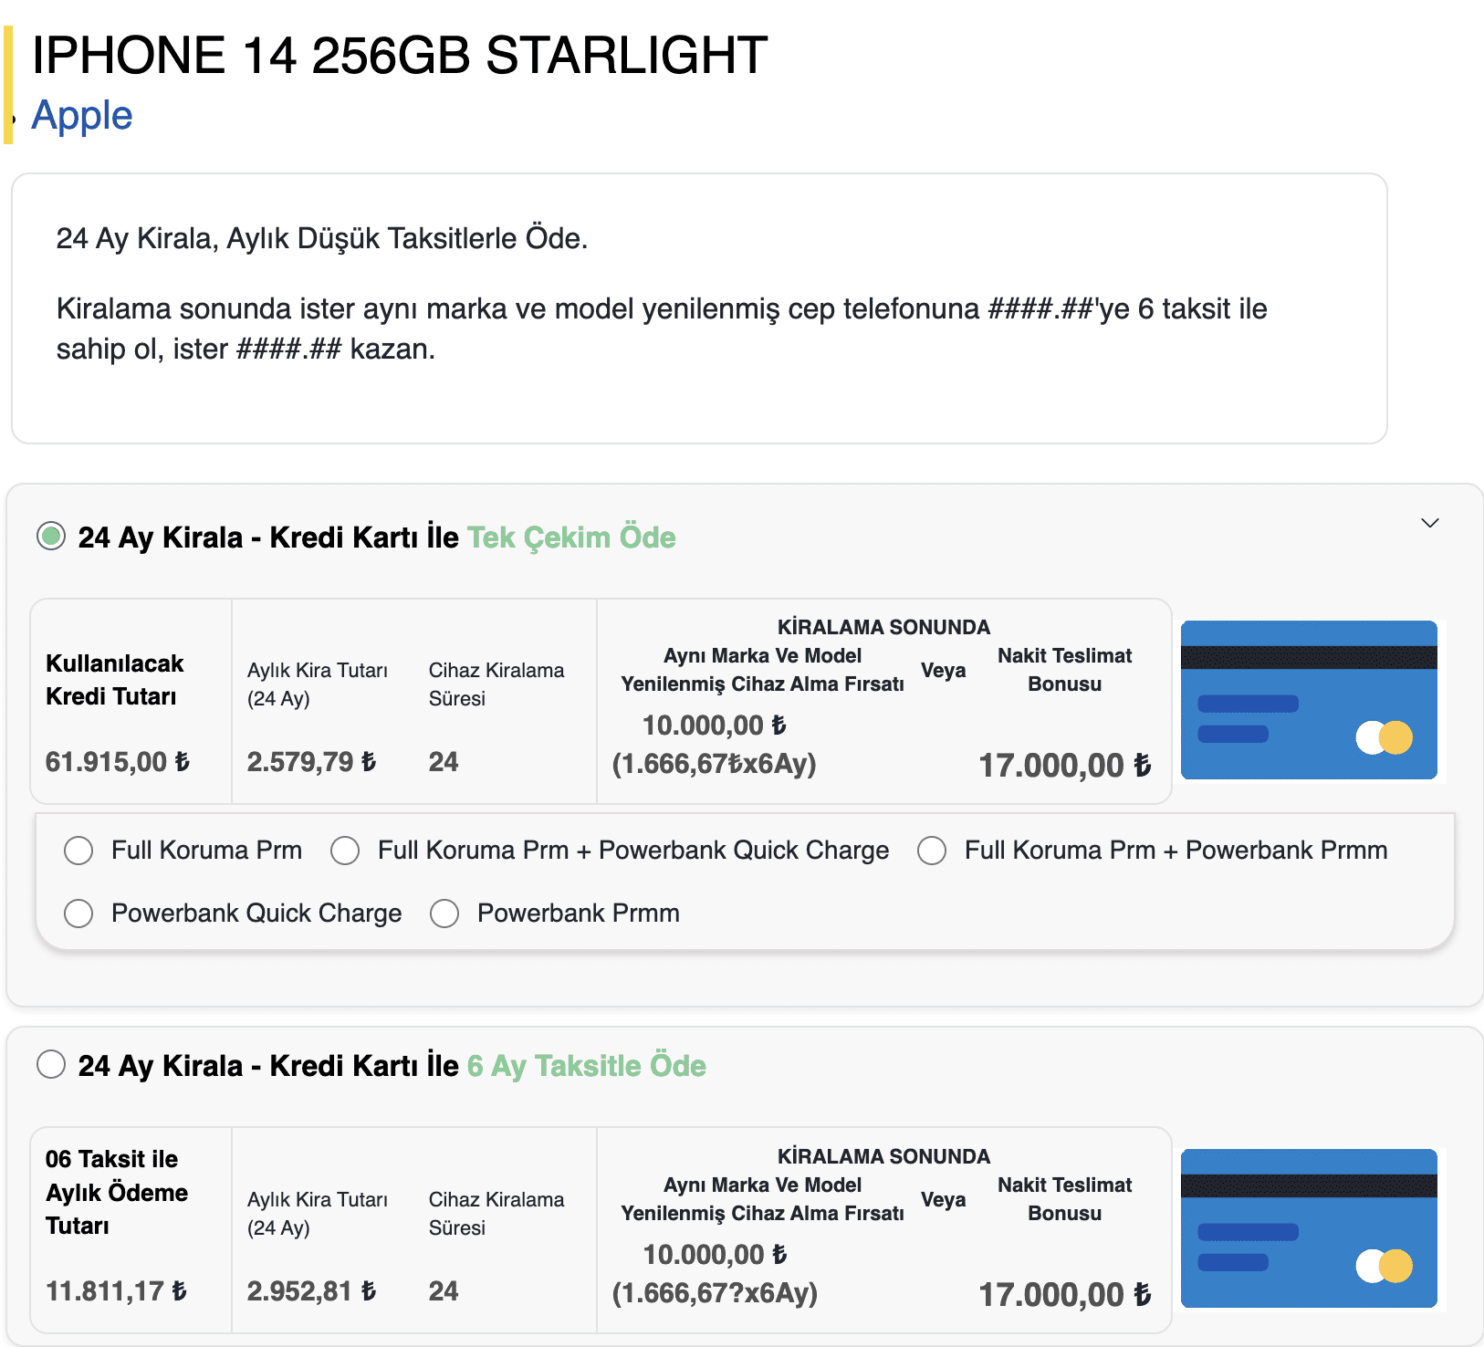Click the 17.000,00 ₺ bonus in Tek Çekim plan
This screenshot has height=1347, width=1484.
1064,766
